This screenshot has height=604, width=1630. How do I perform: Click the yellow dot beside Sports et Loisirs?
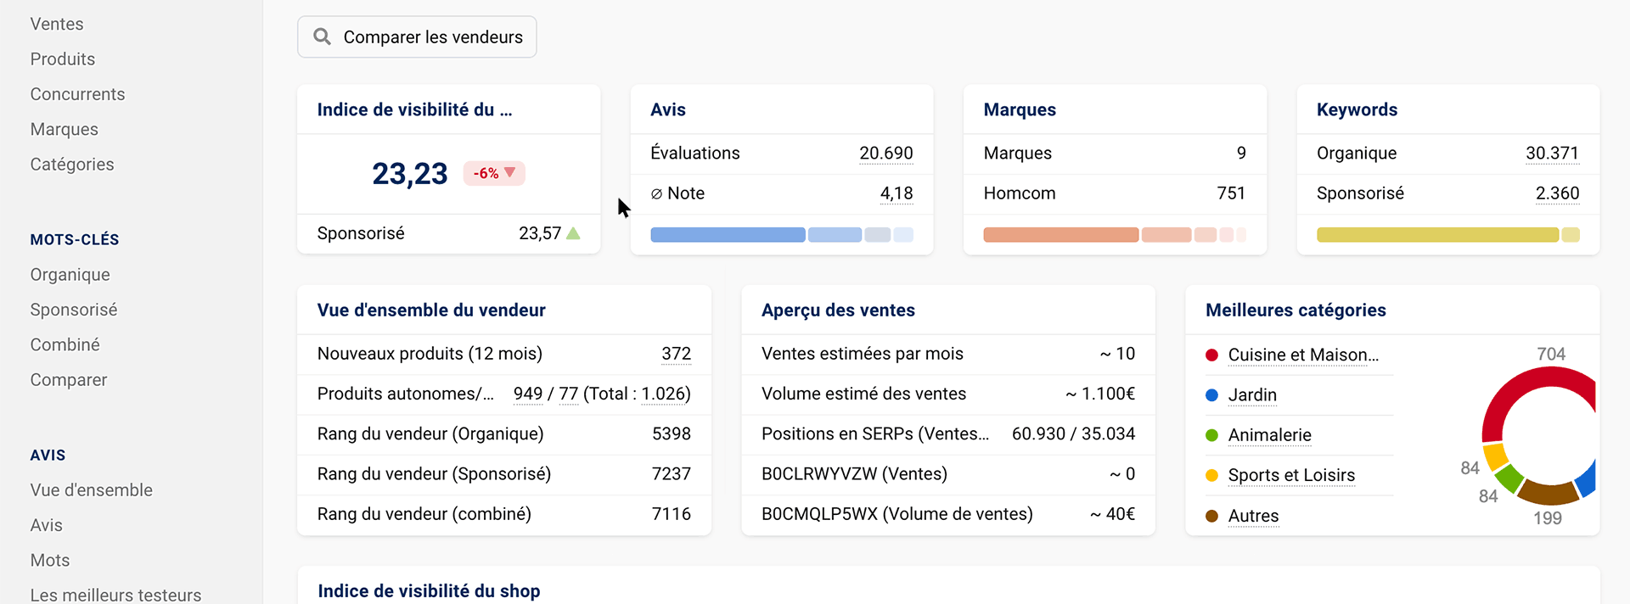[1211, 475]
